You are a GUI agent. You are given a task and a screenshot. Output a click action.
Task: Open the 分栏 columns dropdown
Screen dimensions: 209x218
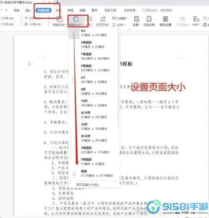point(89,21)
